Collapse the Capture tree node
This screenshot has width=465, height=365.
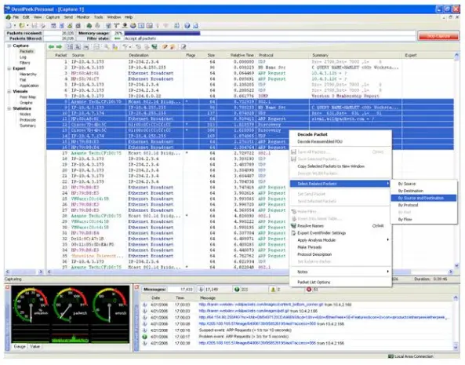[9, 46]
